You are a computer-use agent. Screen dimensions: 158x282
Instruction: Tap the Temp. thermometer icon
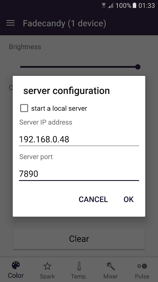click(x=79, y=266)
